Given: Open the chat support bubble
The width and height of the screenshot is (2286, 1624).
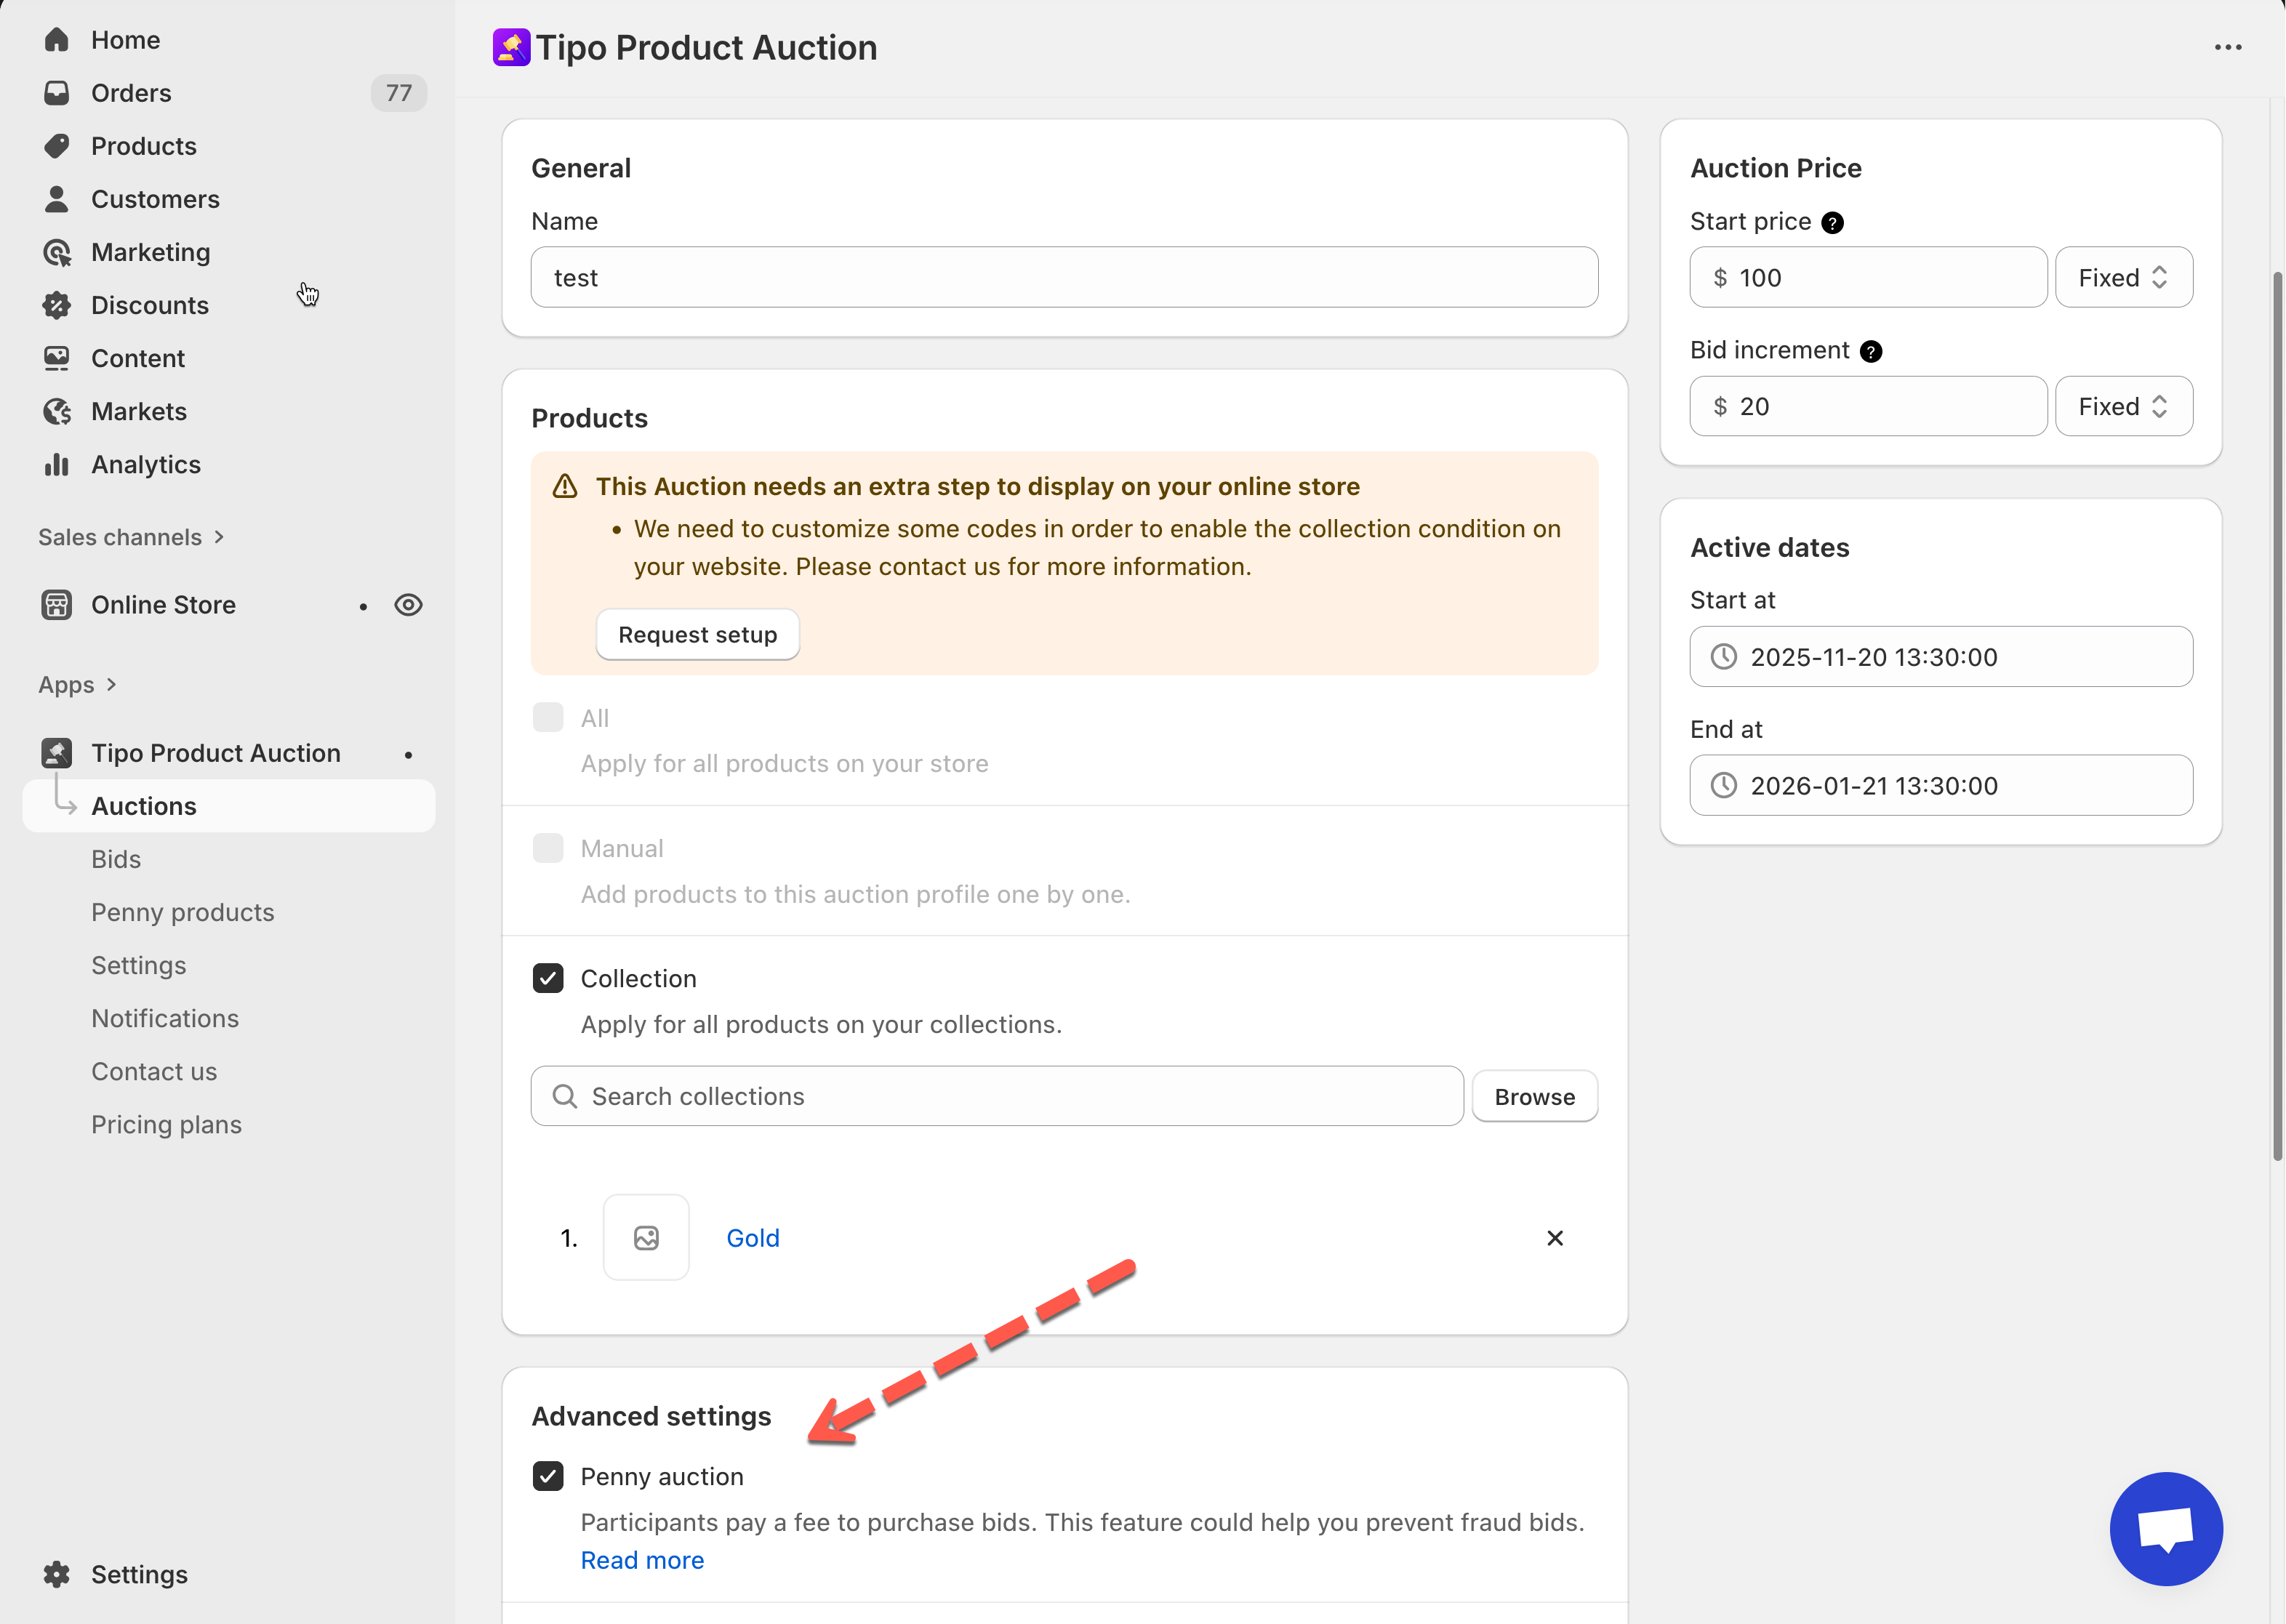Looking at the screenshot, I should coord(2165,1527).
